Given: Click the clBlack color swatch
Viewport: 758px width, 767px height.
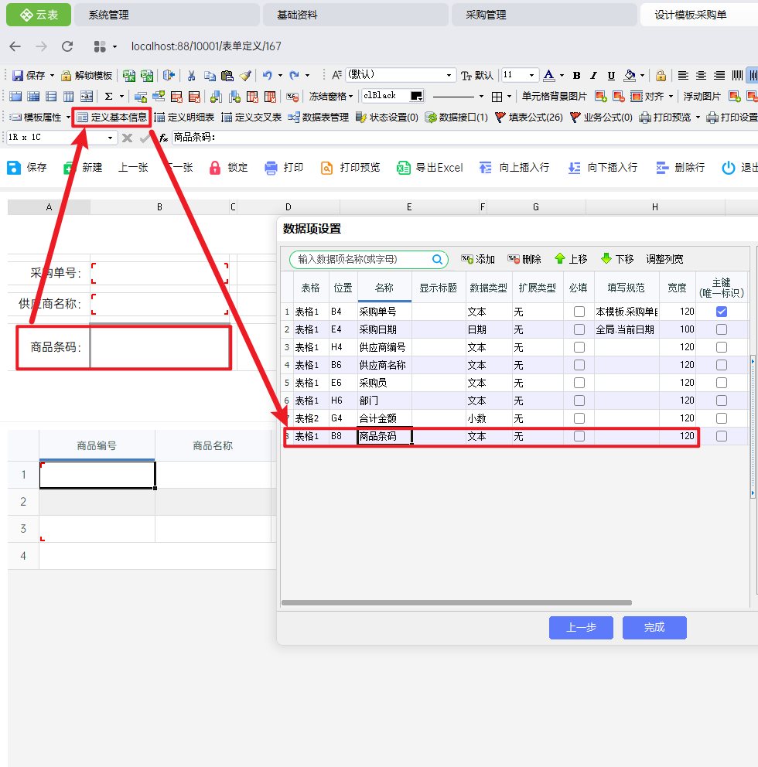Looking at the screenshot, I should (x=416, y=96).
